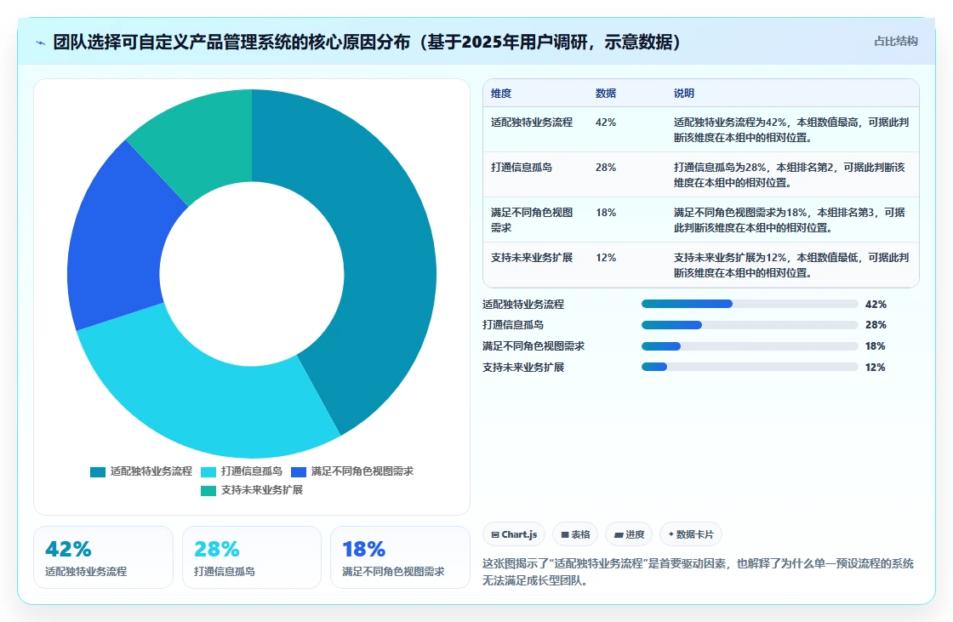Click the summary paragraph below the tags
953x622 pixels.
point(699,572)
